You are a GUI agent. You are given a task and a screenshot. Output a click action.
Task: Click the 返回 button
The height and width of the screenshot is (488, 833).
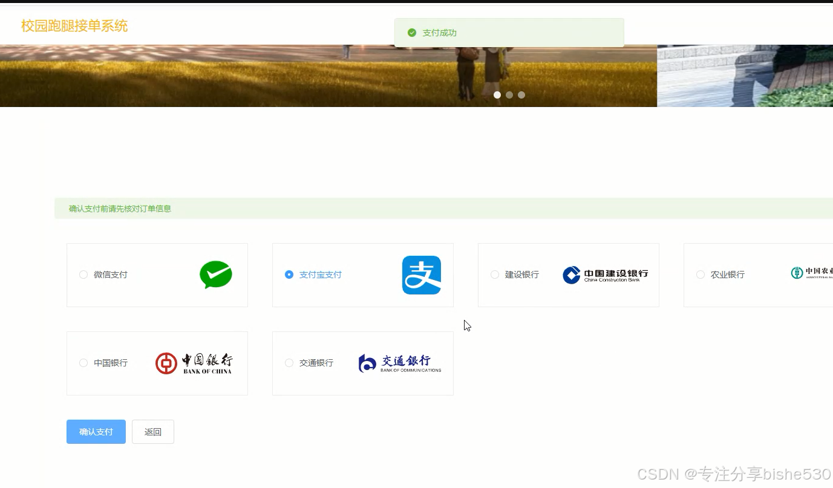pos(153,432)
